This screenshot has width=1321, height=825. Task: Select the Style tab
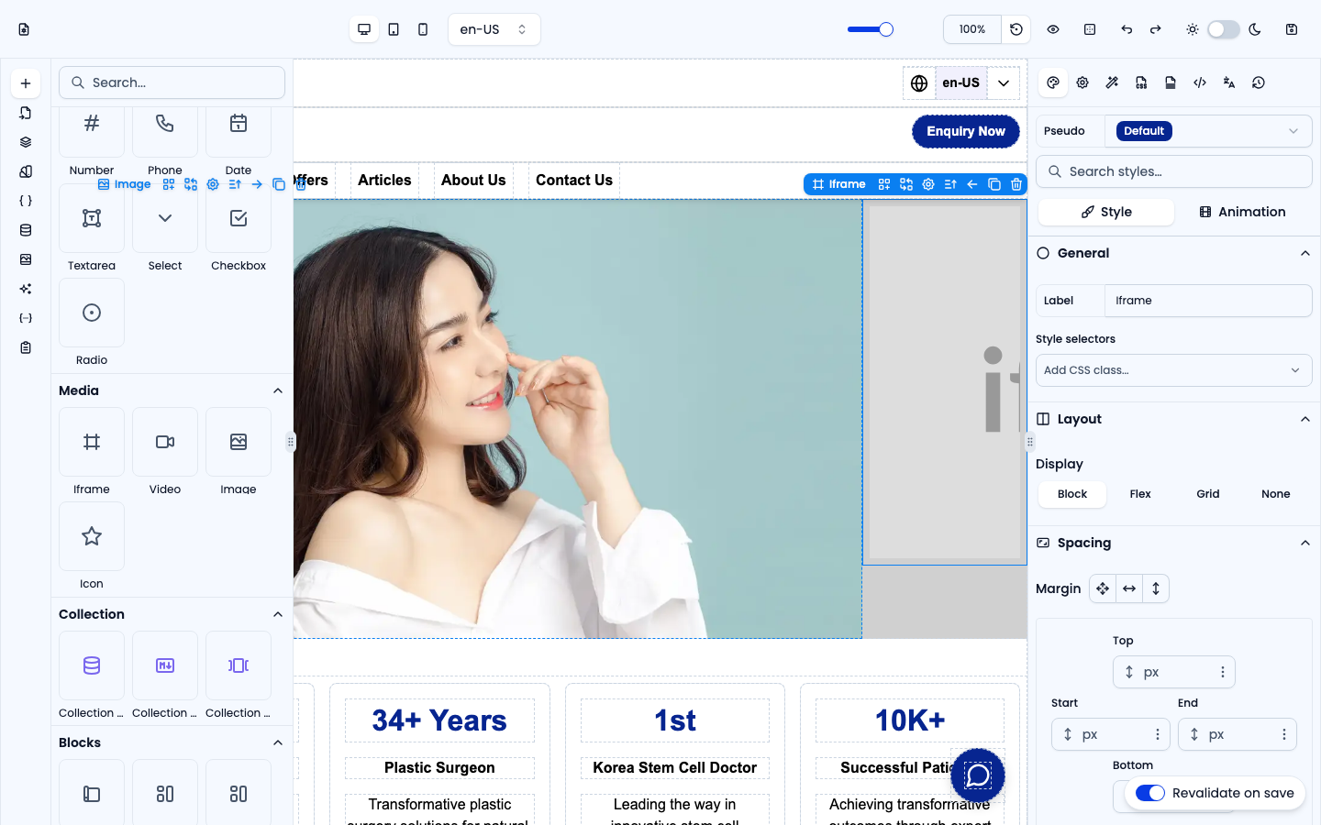click(x=1106, y=212)
